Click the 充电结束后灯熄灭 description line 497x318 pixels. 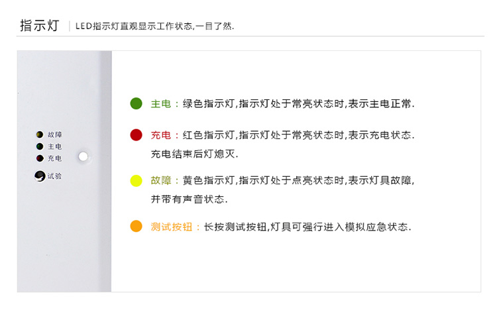point(194,154)
